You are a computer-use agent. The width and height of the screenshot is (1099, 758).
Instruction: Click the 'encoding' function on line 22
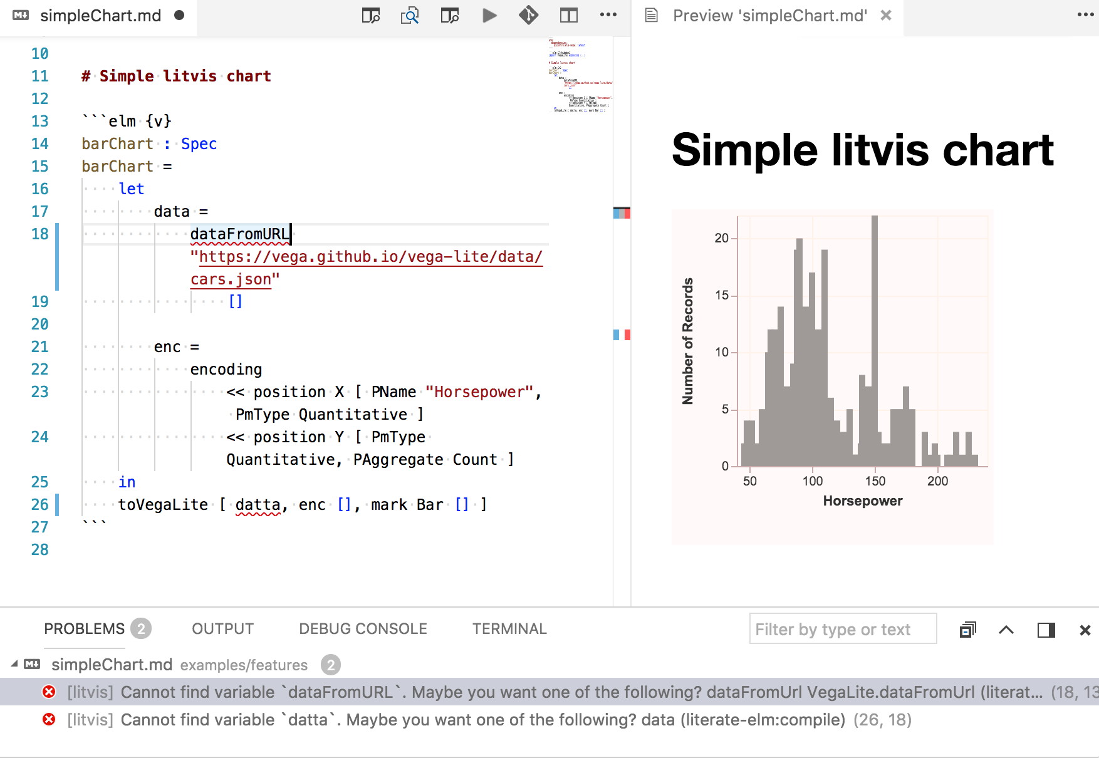(x=226, y=370)
